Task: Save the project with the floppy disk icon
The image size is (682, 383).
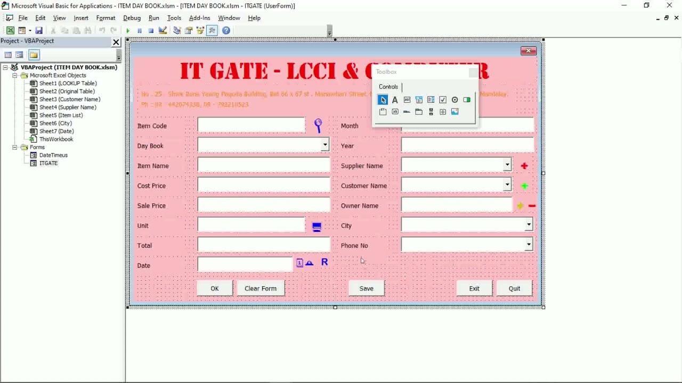Action: coord(39,31)
